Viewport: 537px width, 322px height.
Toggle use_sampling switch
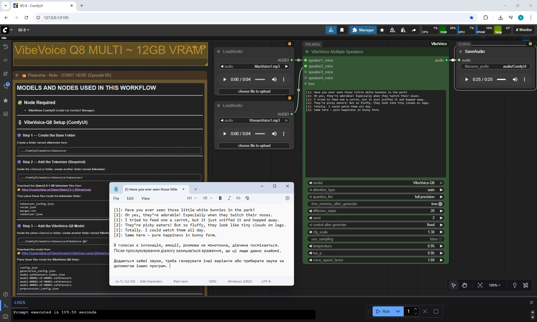pos(440,239)
